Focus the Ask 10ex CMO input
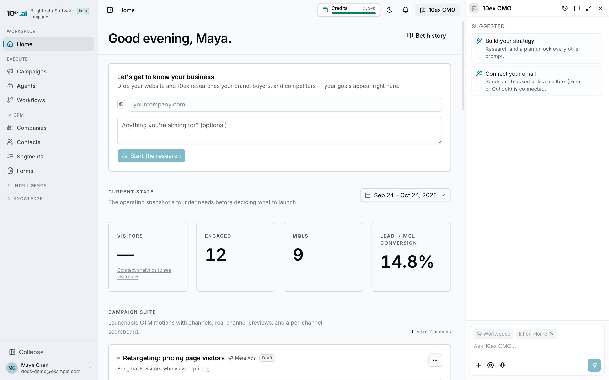This screenshot has width=609, height=380. [537, 346]
